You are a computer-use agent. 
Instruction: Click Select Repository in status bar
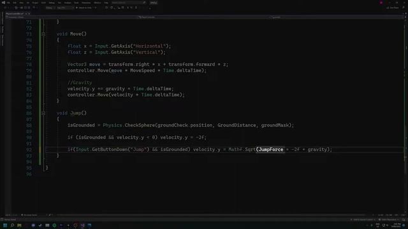pos(389,219)
